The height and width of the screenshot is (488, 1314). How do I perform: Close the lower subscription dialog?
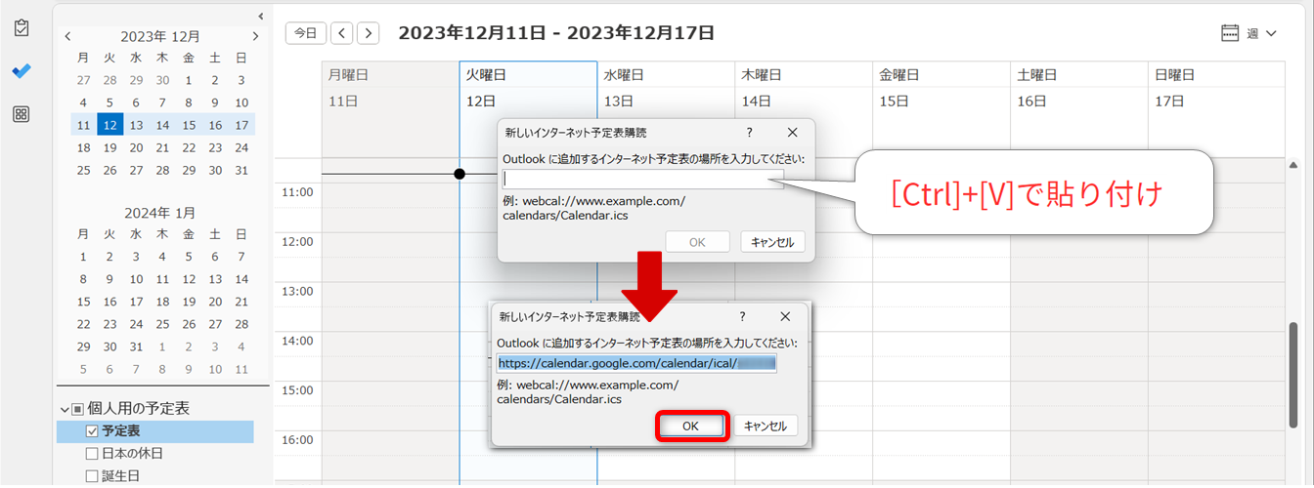click(x=786, y=316)
